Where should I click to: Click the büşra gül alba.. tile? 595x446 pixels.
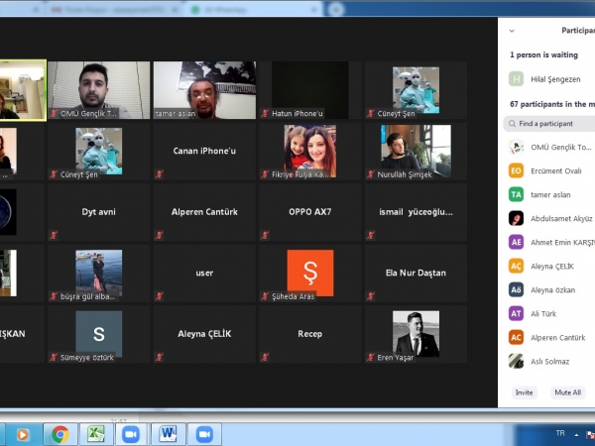click(98, 274)
